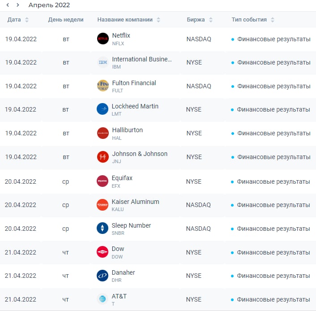The height and width of the screenshot is (311, 316).
Task: Open Equifax company name
Action: [122, 178]
